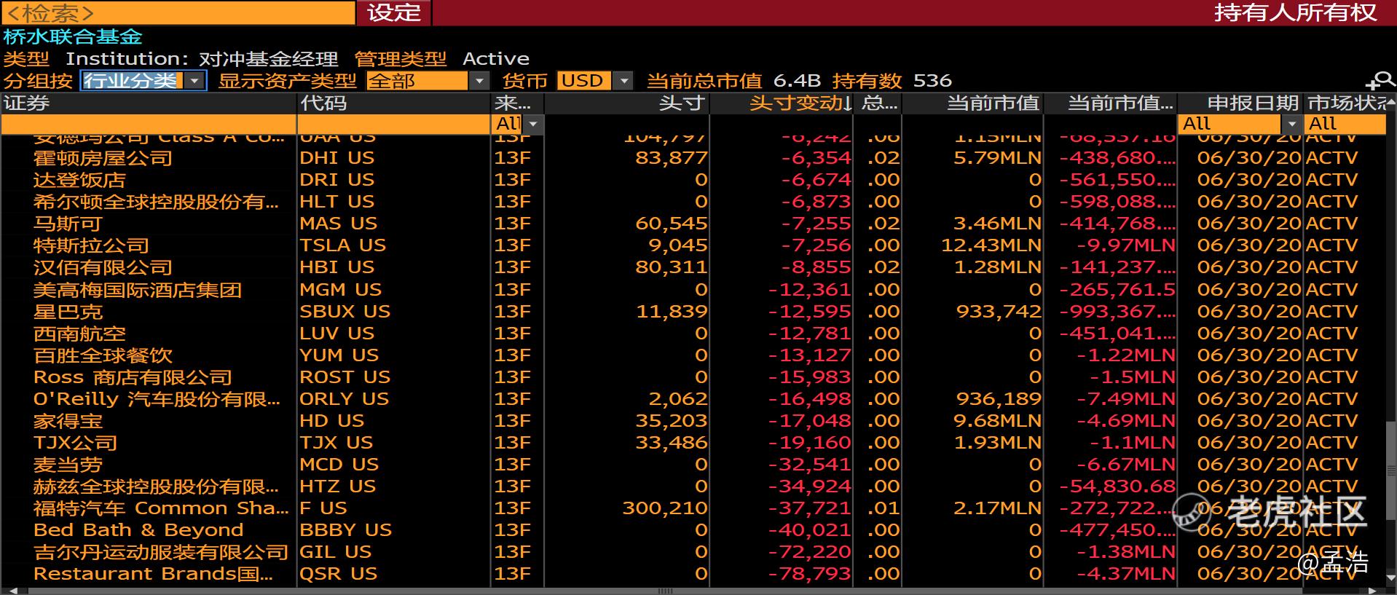Click the 12.43MLN market value cell

tap(991, 245)
